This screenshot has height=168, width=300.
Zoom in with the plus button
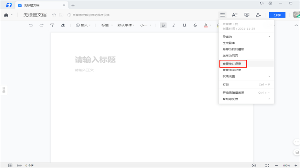click(296, 165)
